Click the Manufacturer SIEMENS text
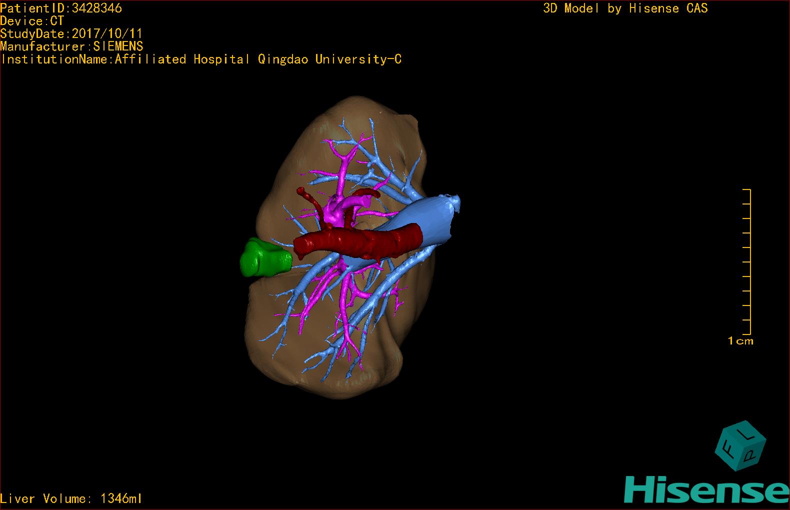The width and height of the screenshot is (790, 510). pyautogui.click(x=71, y=46)
